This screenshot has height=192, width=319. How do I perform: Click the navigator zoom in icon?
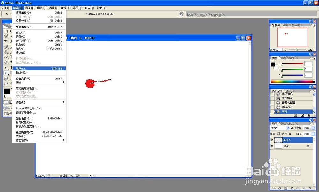pyautogui.click(x=310, y=50)
